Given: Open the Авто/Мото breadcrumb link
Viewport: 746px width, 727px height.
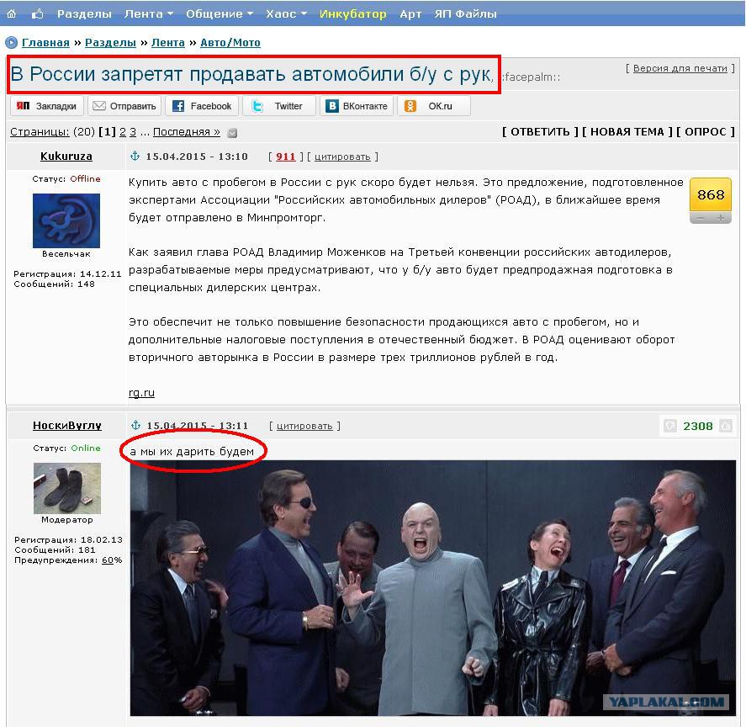Looking at the screenshot, I should [x=230, y=42].
